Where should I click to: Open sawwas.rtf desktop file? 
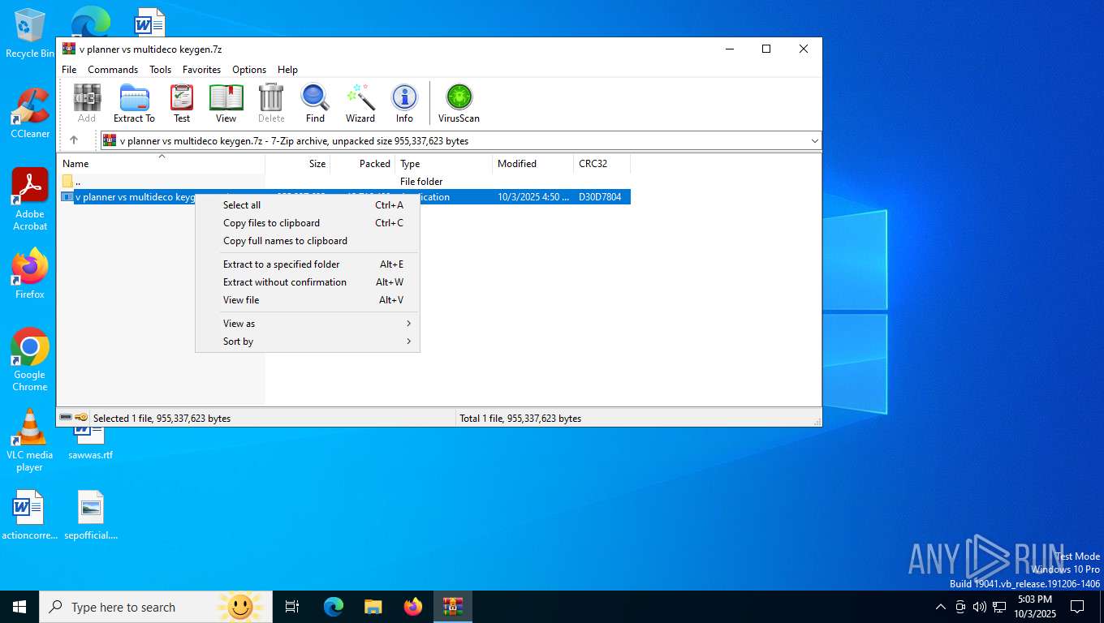click(90, 442)
